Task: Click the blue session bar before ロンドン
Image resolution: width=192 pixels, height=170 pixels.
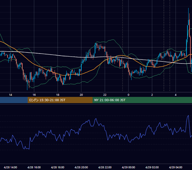Action: [14, 100]
